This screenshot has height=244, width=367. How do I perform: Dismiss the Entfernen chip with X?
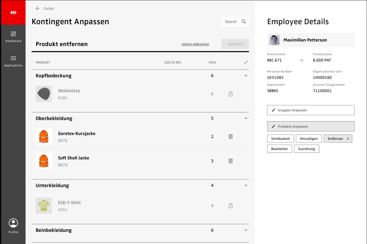[x=348, y=139]
